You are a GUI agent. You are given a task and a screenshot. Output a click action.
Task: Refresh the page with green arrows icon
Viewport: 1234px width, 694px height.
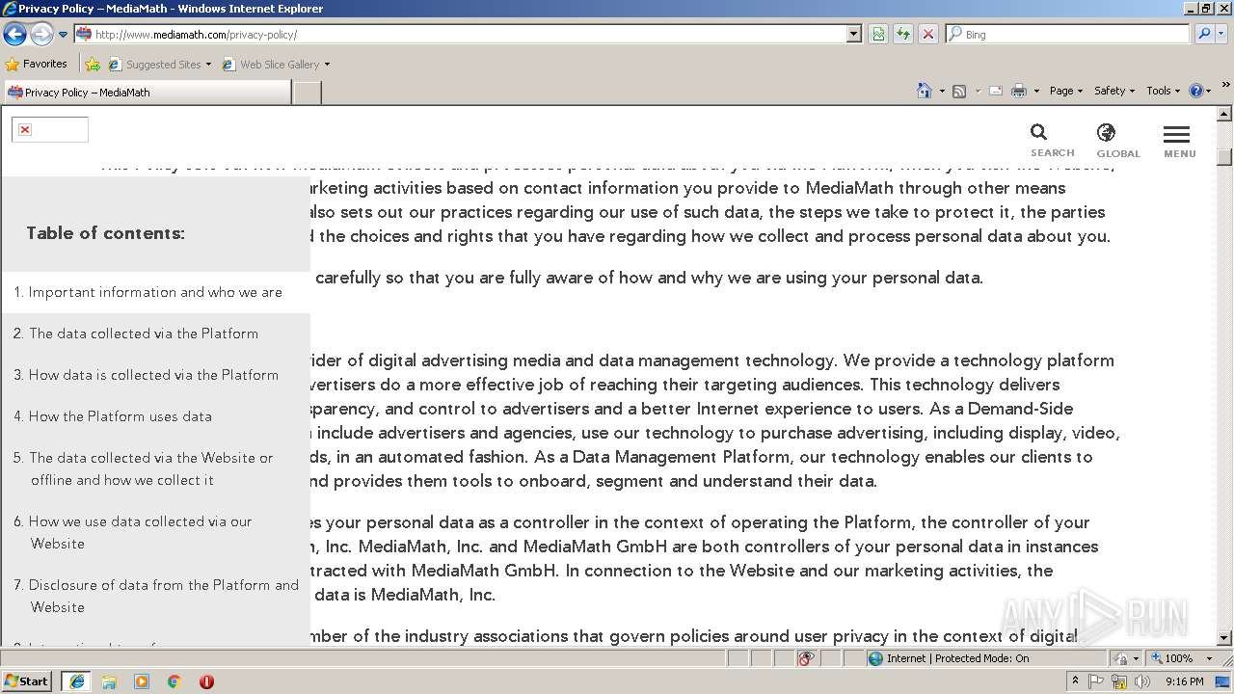(903, 34)
